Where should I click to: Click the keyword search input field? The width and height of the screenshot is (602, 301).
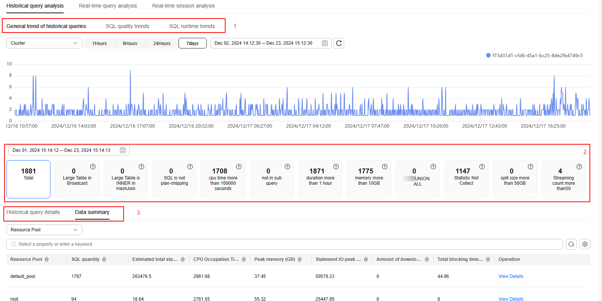click(x=284, y=244)
